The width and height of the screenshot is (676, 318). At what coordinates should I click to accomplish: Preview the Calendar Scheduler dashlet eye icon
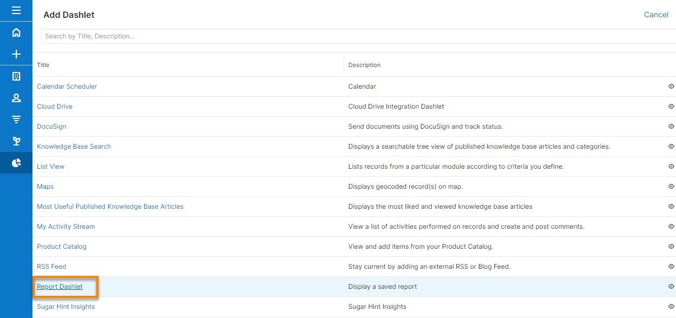(671, 87)
